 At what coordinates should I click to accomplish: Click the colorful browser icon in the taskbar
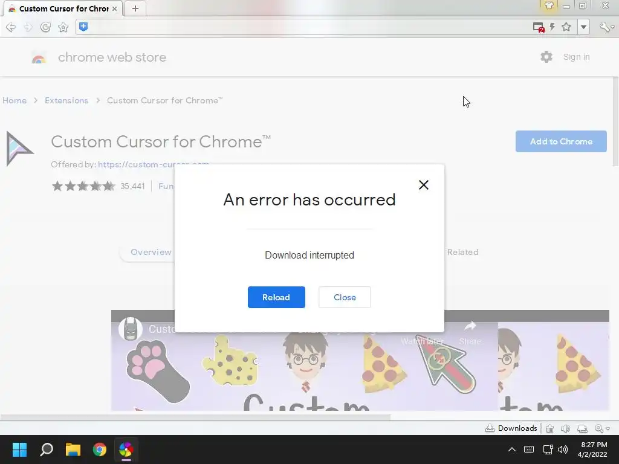click(126, 449)
